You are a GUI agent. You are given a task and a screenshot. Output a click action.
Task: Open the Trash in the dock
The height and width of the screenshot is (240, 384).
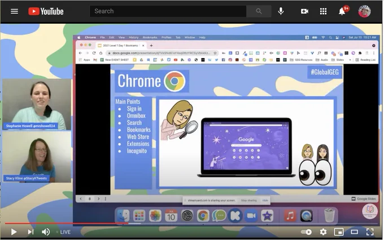tap(329, 215)
